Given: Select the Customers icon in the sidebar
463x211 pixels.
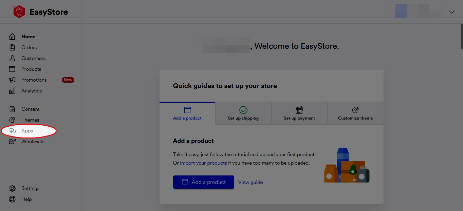Looking at the screenshot, I should tap(12, 58).
